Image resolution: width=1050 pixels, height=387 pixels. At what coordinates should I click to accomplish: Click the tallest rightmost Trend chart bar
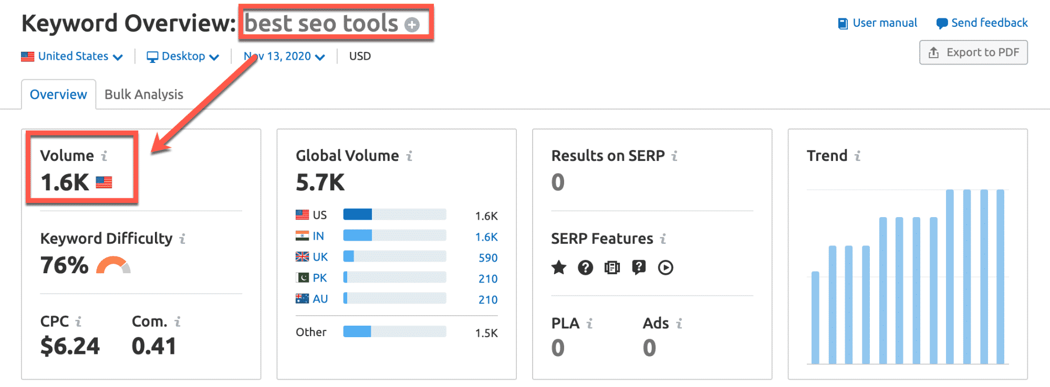point(1000,276)
